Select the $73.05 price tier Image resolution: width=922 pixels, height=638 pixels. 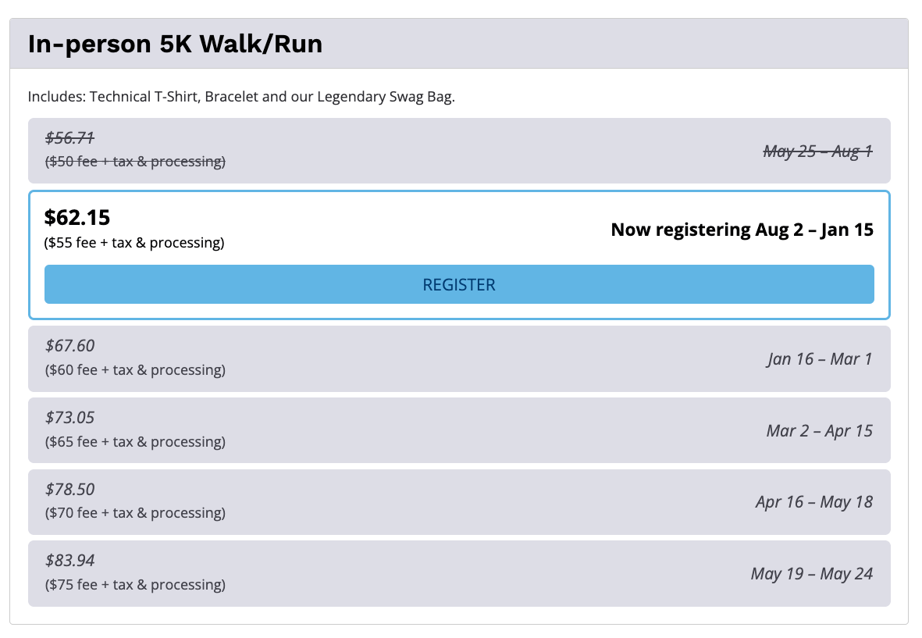tap(69, 418)
